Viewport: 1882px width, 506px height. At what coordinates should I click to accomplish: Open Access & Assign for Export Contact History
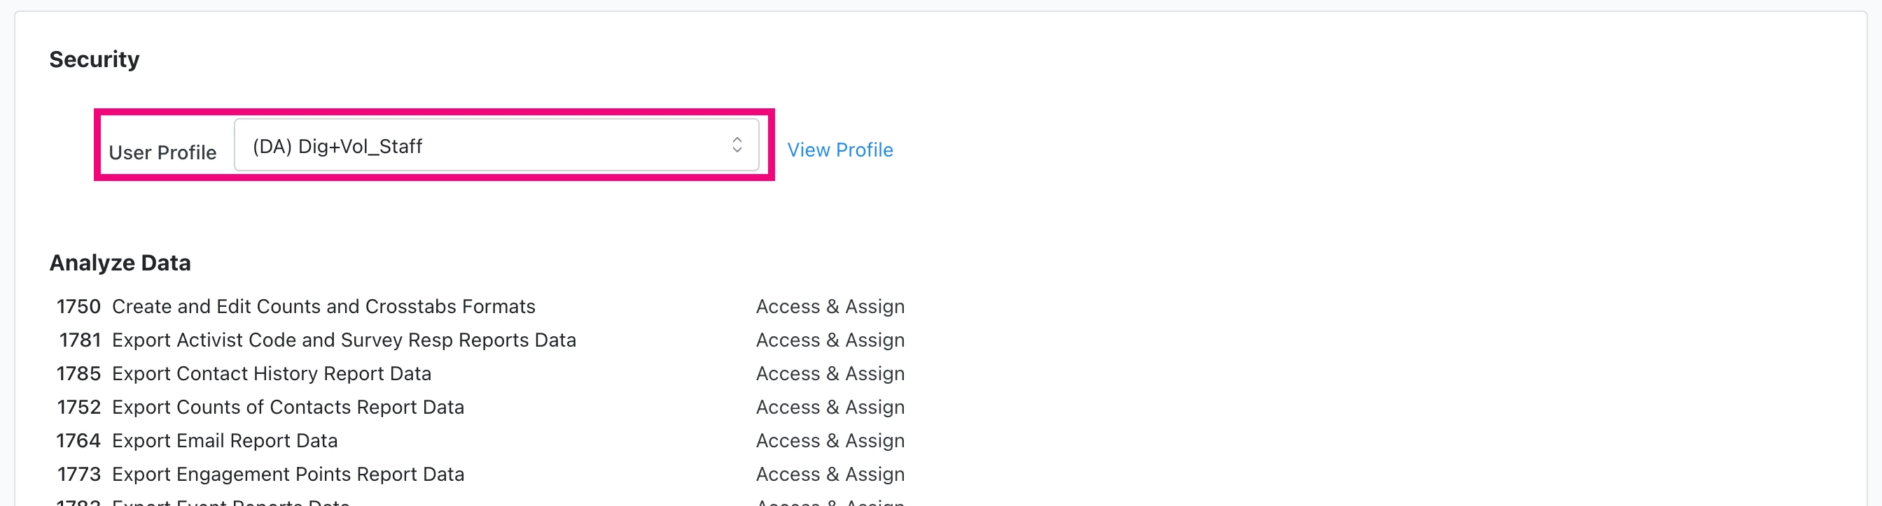coord(830,373)
